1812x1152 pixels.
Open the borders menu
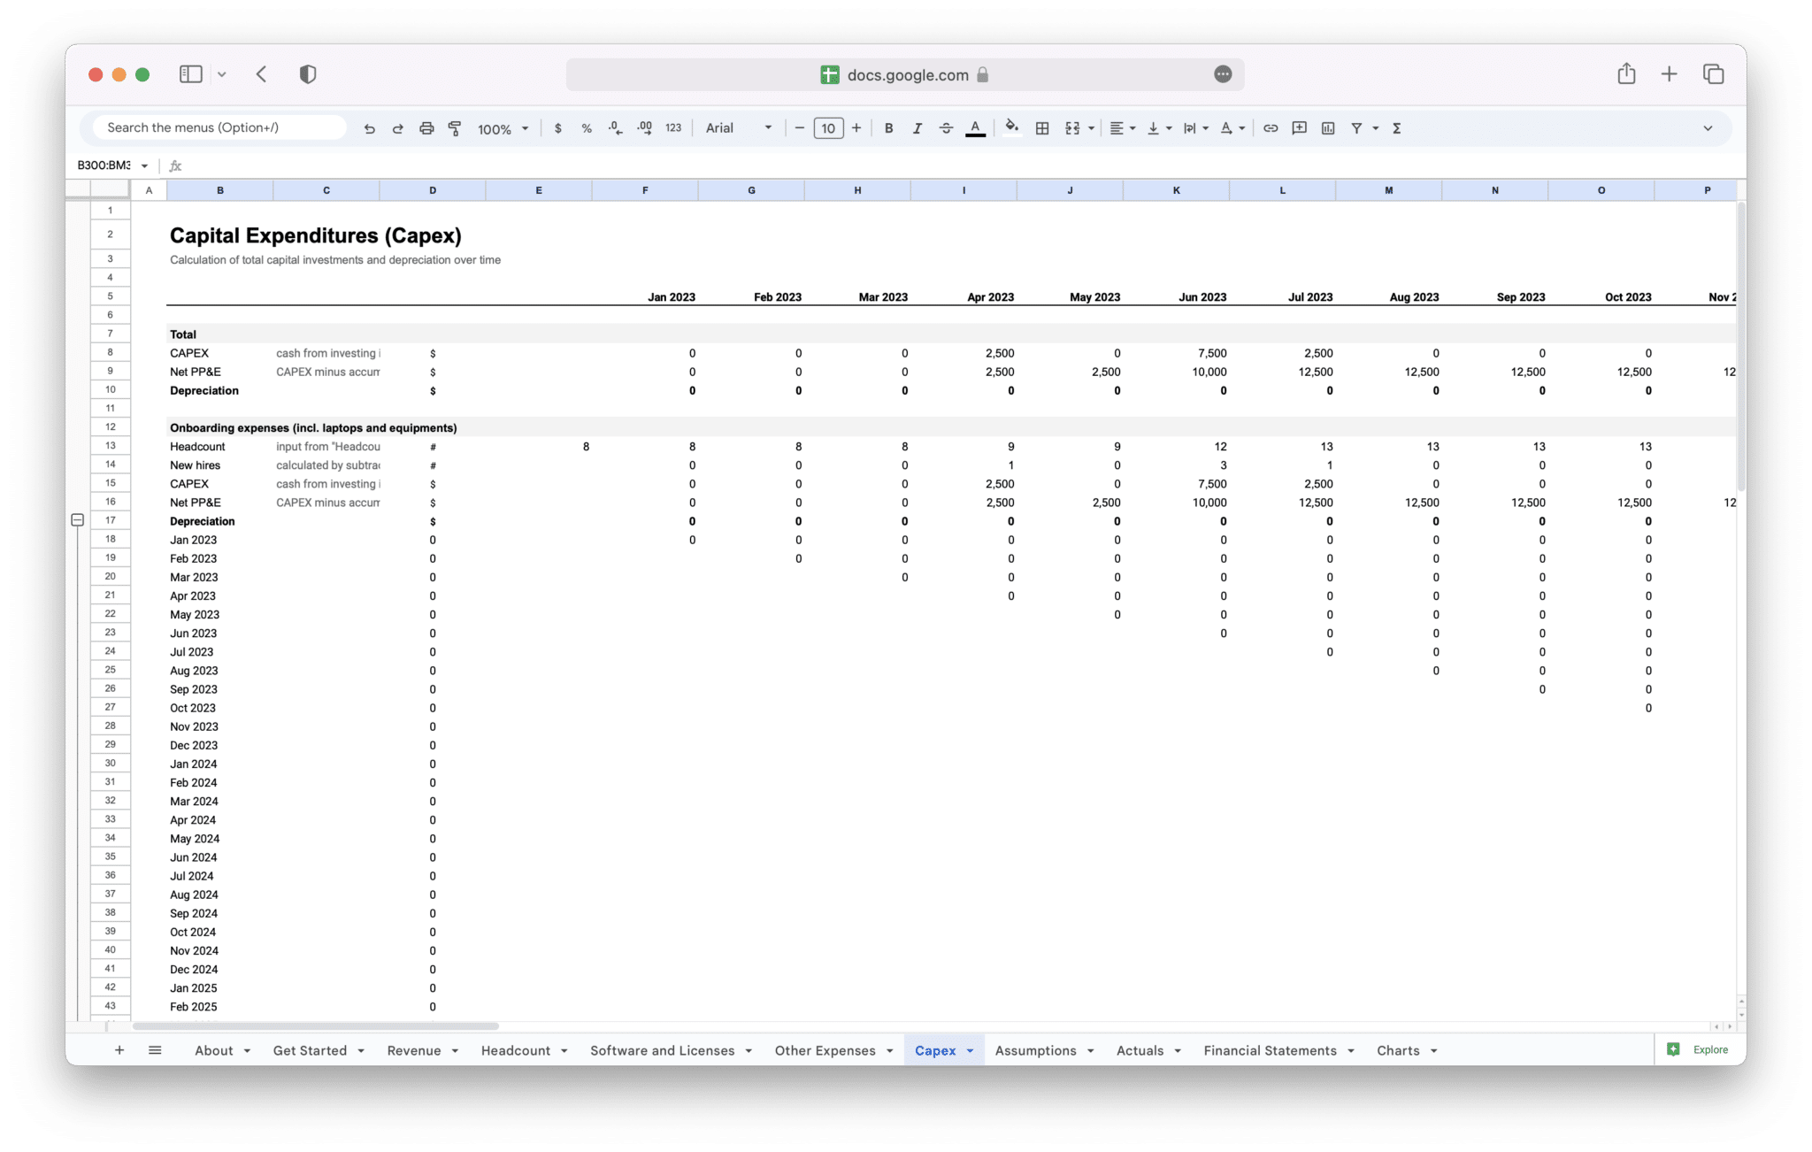point(1042,128)
